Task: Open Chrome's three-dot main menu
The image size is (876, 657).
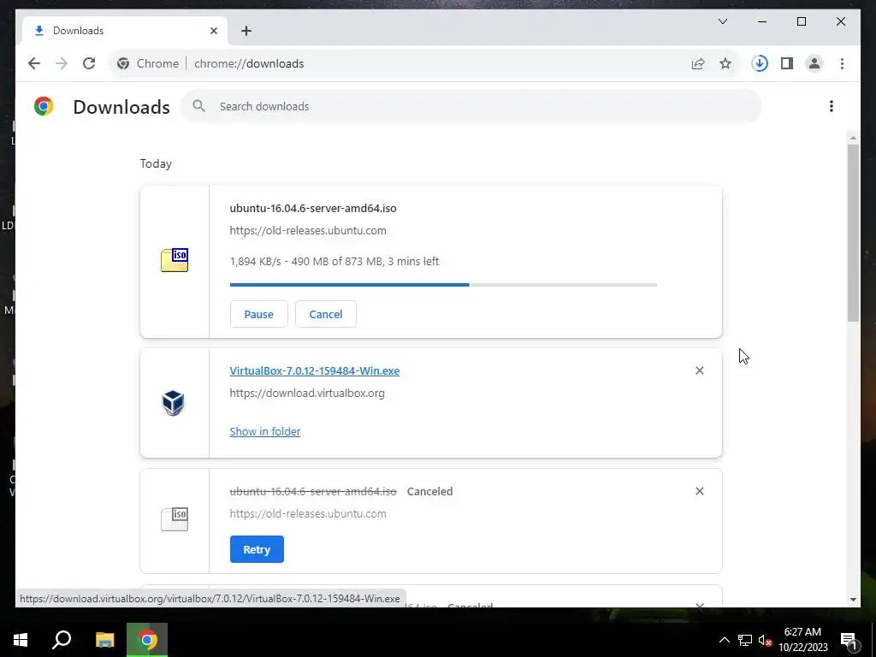Action: coord(842,63)
